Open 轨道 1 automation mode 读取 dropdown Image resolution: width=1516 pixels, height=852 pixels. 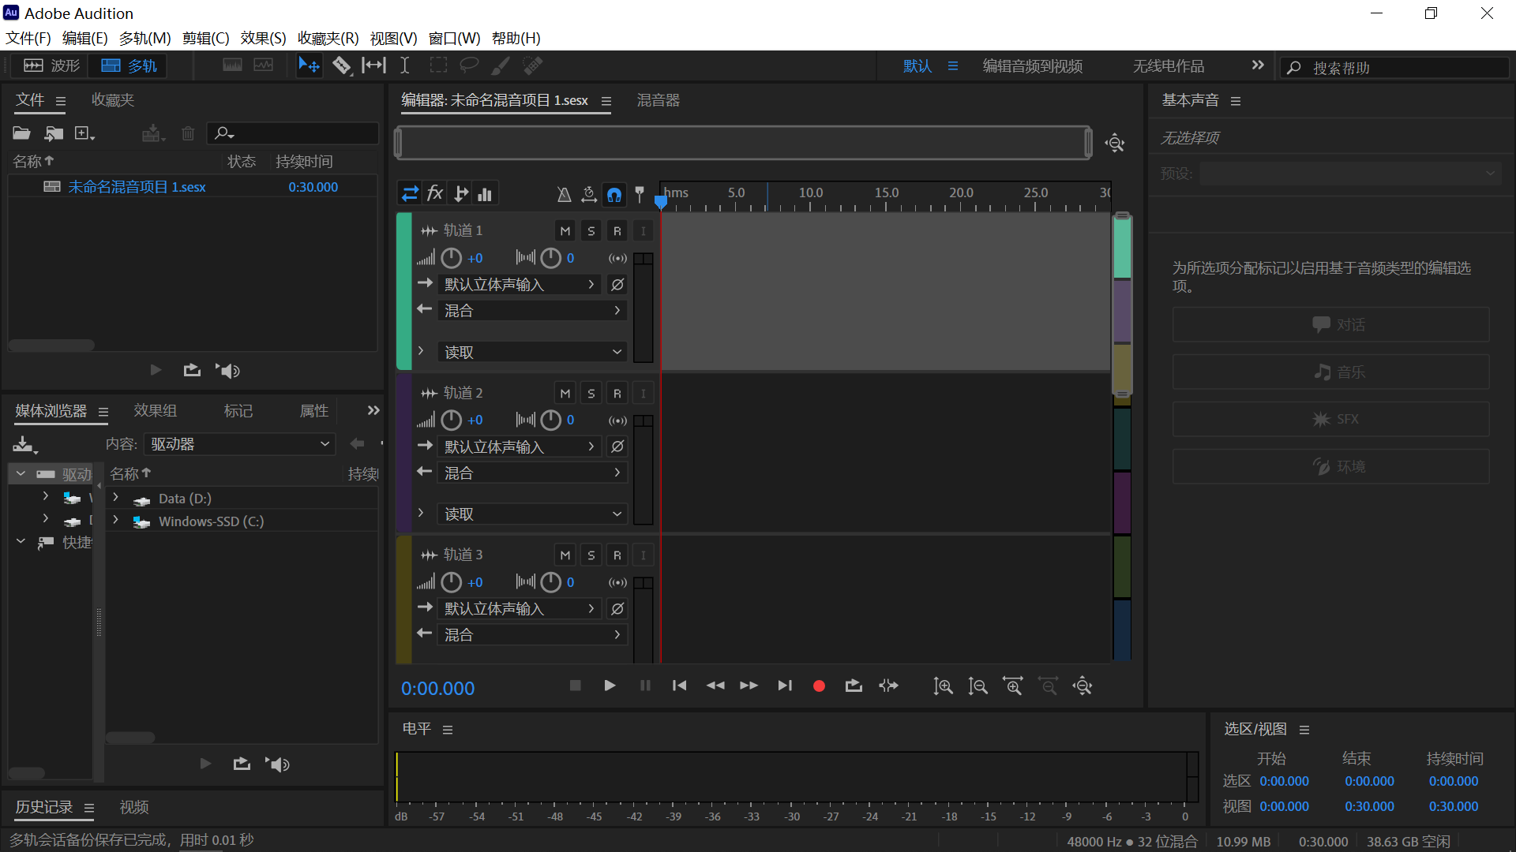pyautogui.click(x=532, y=353)
